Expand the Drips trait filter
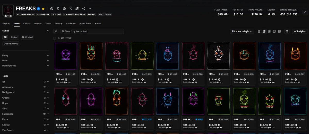The height and width of the screenshot is (134, 309). pos(26,103)
